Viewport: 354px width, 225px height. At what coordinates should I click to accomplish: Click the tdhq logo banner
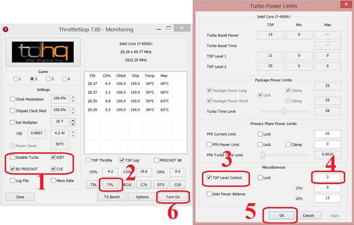pos(43,52)
